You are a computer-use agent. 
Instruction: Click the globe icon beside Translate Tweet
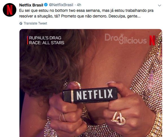pos(21,23)
